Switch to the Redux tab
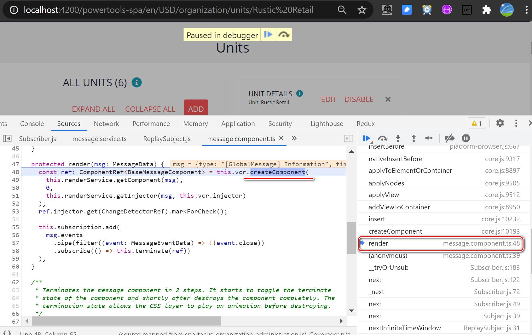 point(366,123)
